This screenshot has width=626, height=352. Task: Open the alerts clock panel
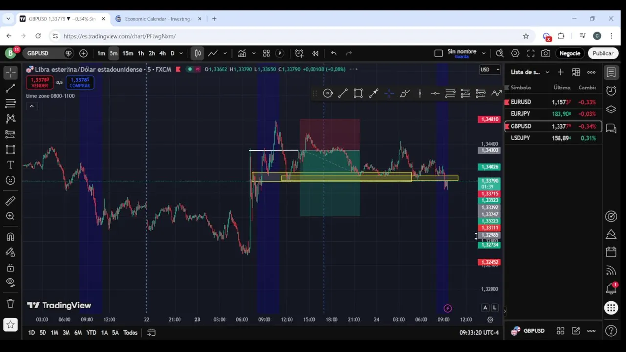point(611,90)
